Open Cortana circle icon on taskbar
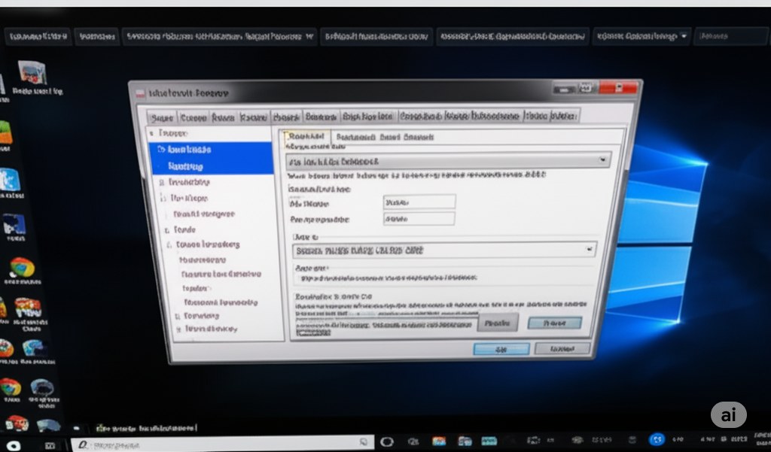The height and width of the screenshot is (452, 771). click(x=387, y=441)
